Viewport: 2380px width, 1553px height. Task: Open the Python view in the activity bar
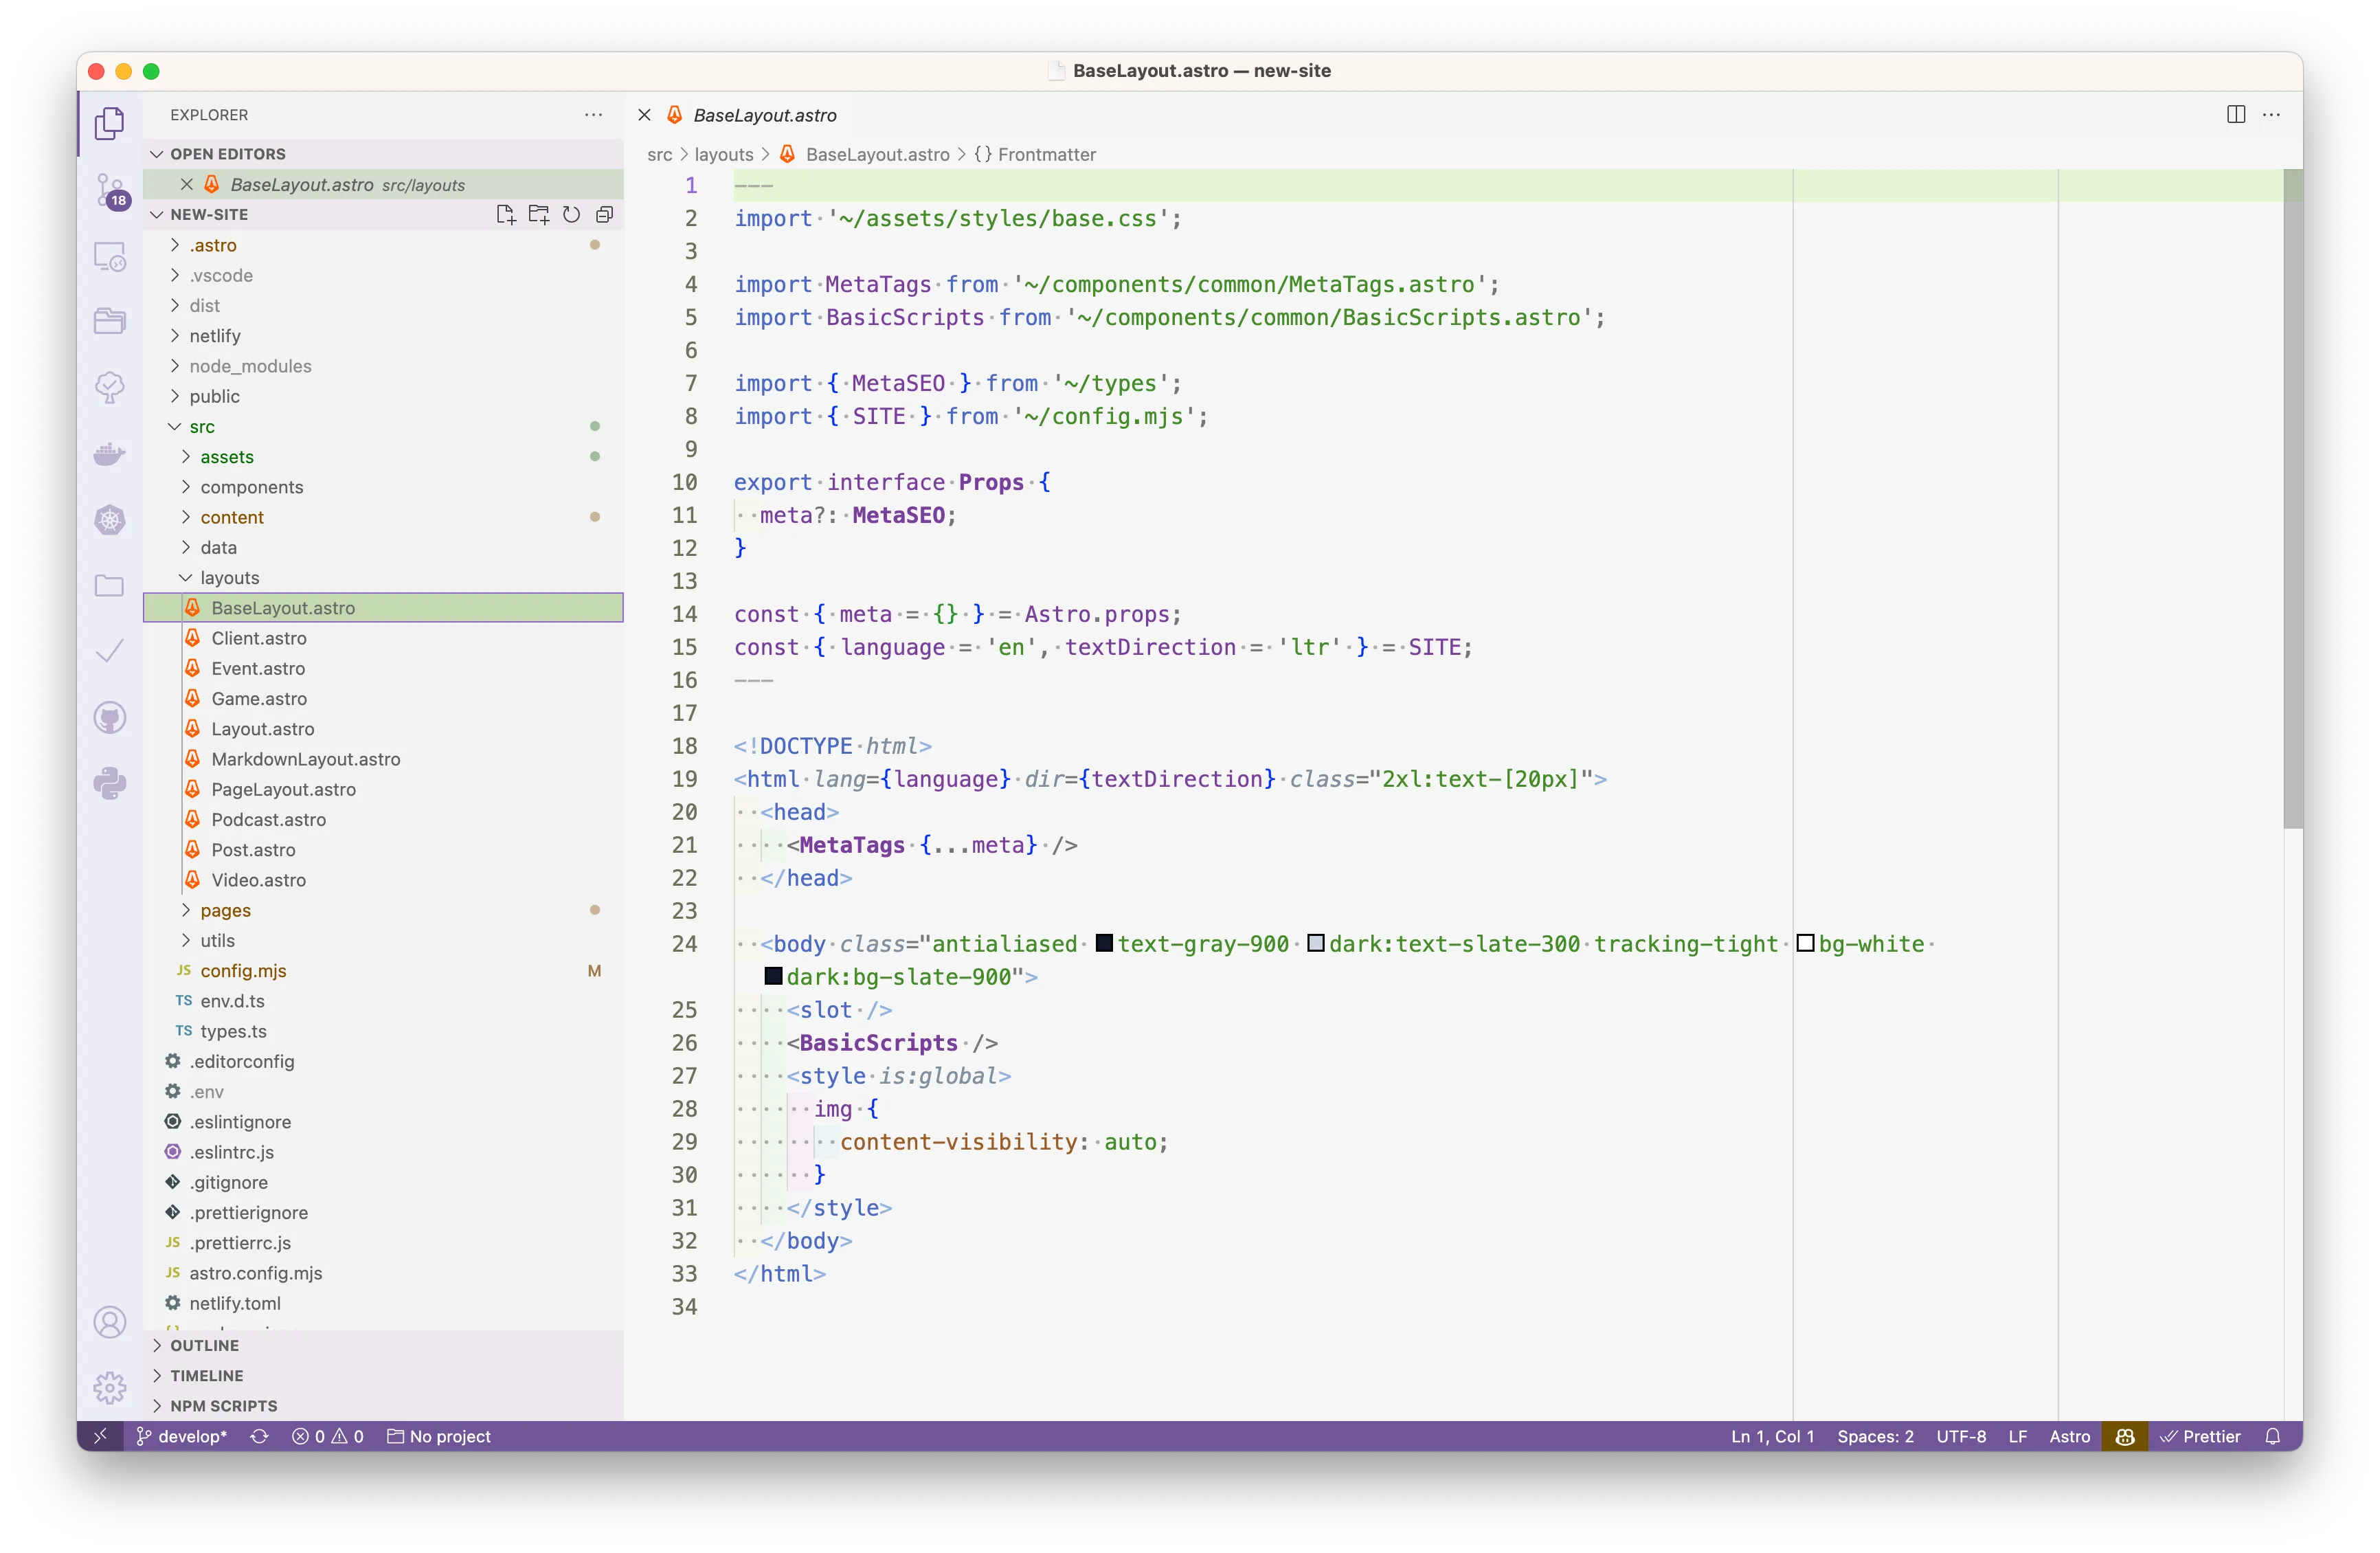[x=109, y=784]
